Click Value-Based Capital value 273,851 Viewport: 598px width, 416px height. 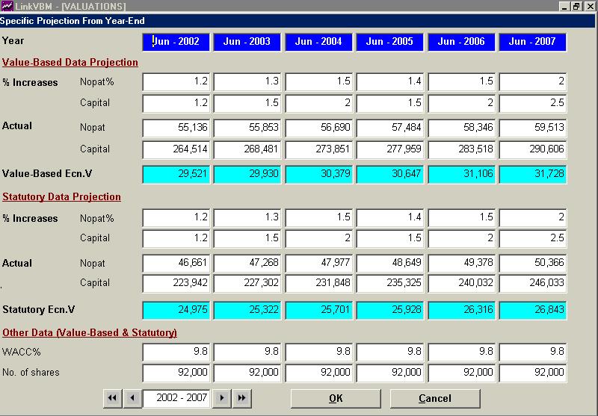(318, 149)
